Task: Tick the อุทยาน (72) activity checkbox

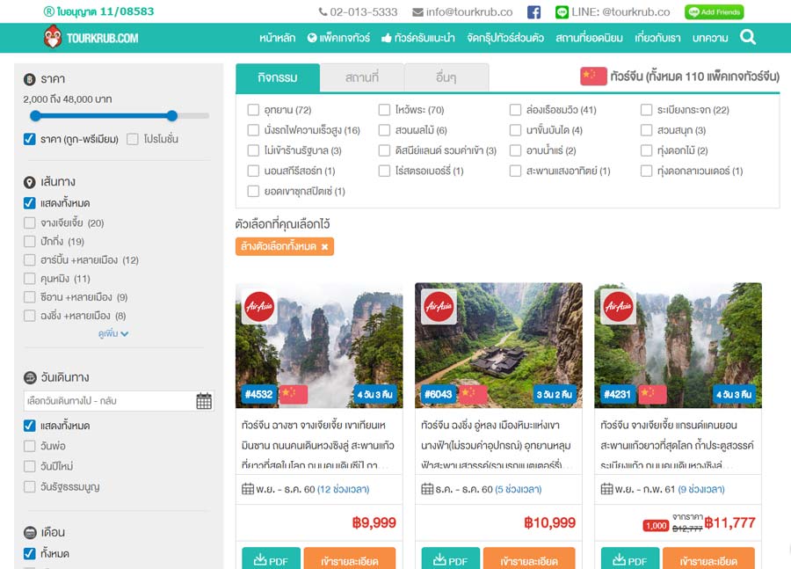Action: coord(253,110)
